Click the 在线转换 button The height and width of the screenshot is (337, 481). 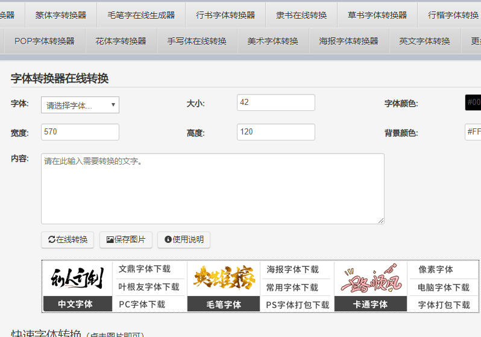[x=68, y=240]
